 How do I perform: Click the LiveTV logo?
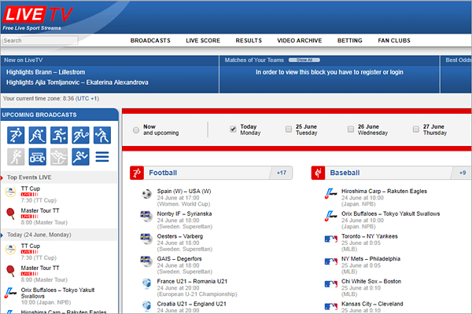point(35,16)
